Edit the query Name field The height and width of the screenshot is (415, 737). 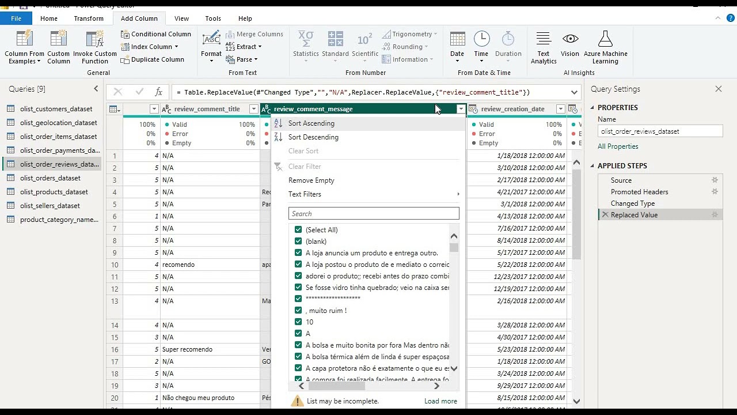(660, 131)
